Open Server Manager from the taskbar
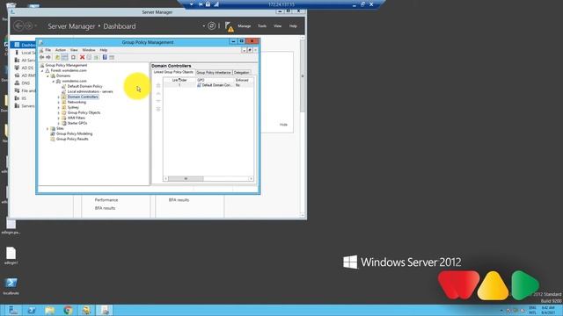 tap(13, 310)
